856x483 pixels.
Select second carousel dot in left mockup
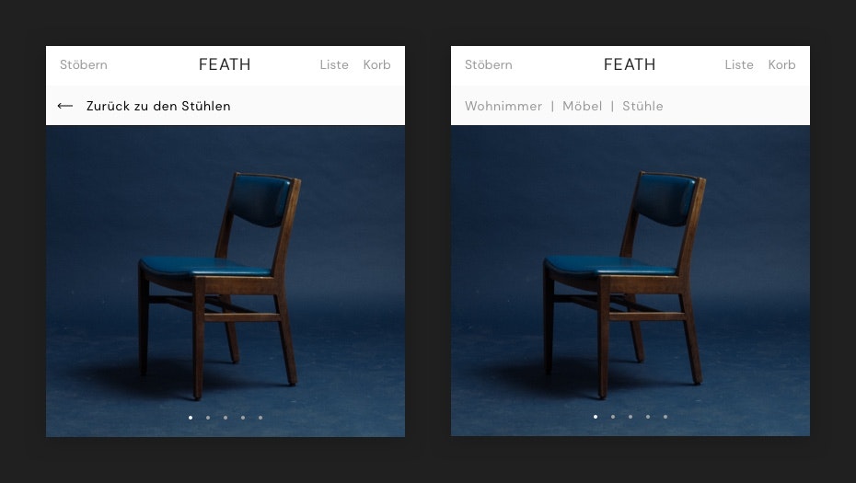pos(208,418)
